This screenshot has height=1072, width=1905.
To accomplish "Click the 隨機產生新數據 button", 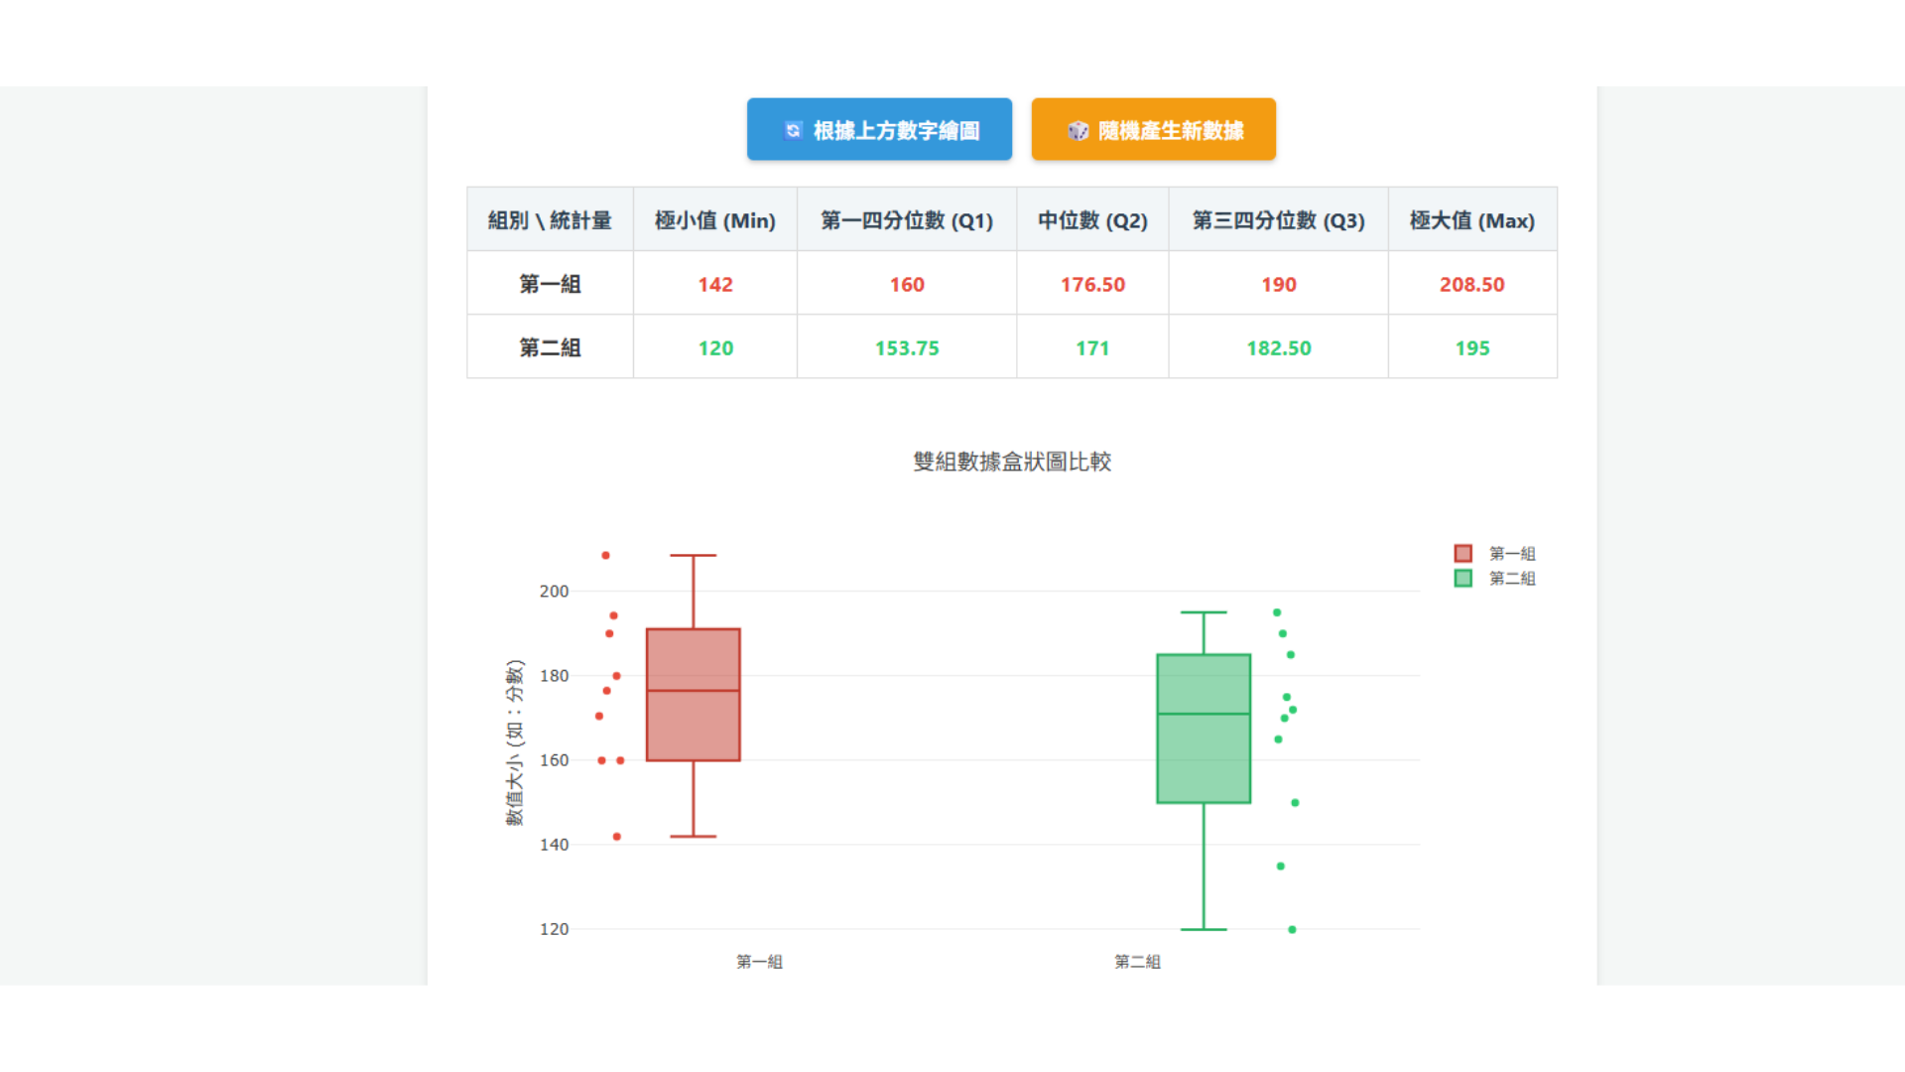I will tap(1153, 129).
